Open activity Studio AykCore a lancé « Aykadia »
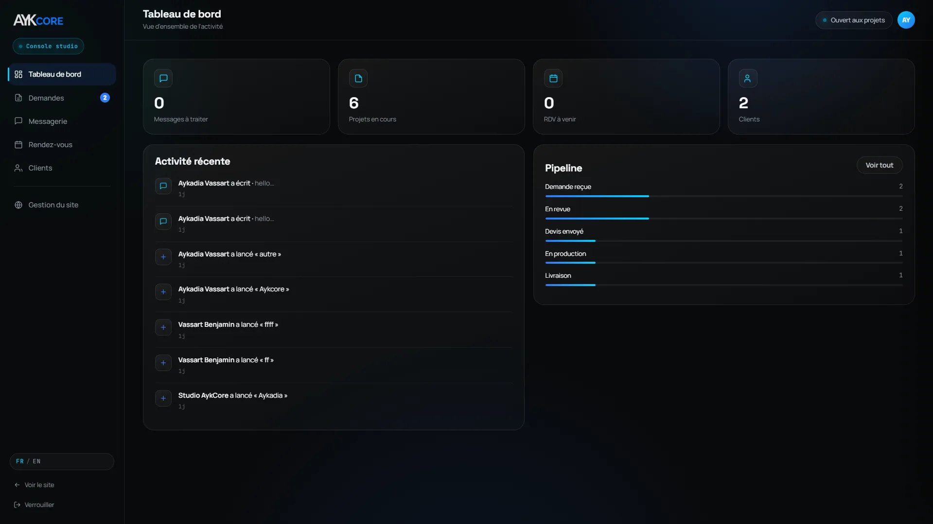This screenshot has width=933, height=524. [334, 401]
